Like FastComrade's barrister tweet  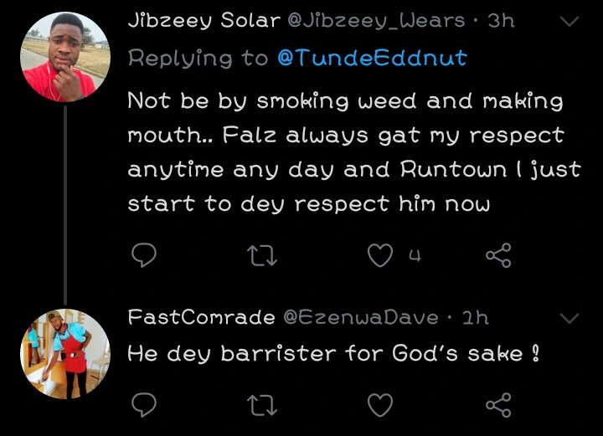tap(380, 405)
